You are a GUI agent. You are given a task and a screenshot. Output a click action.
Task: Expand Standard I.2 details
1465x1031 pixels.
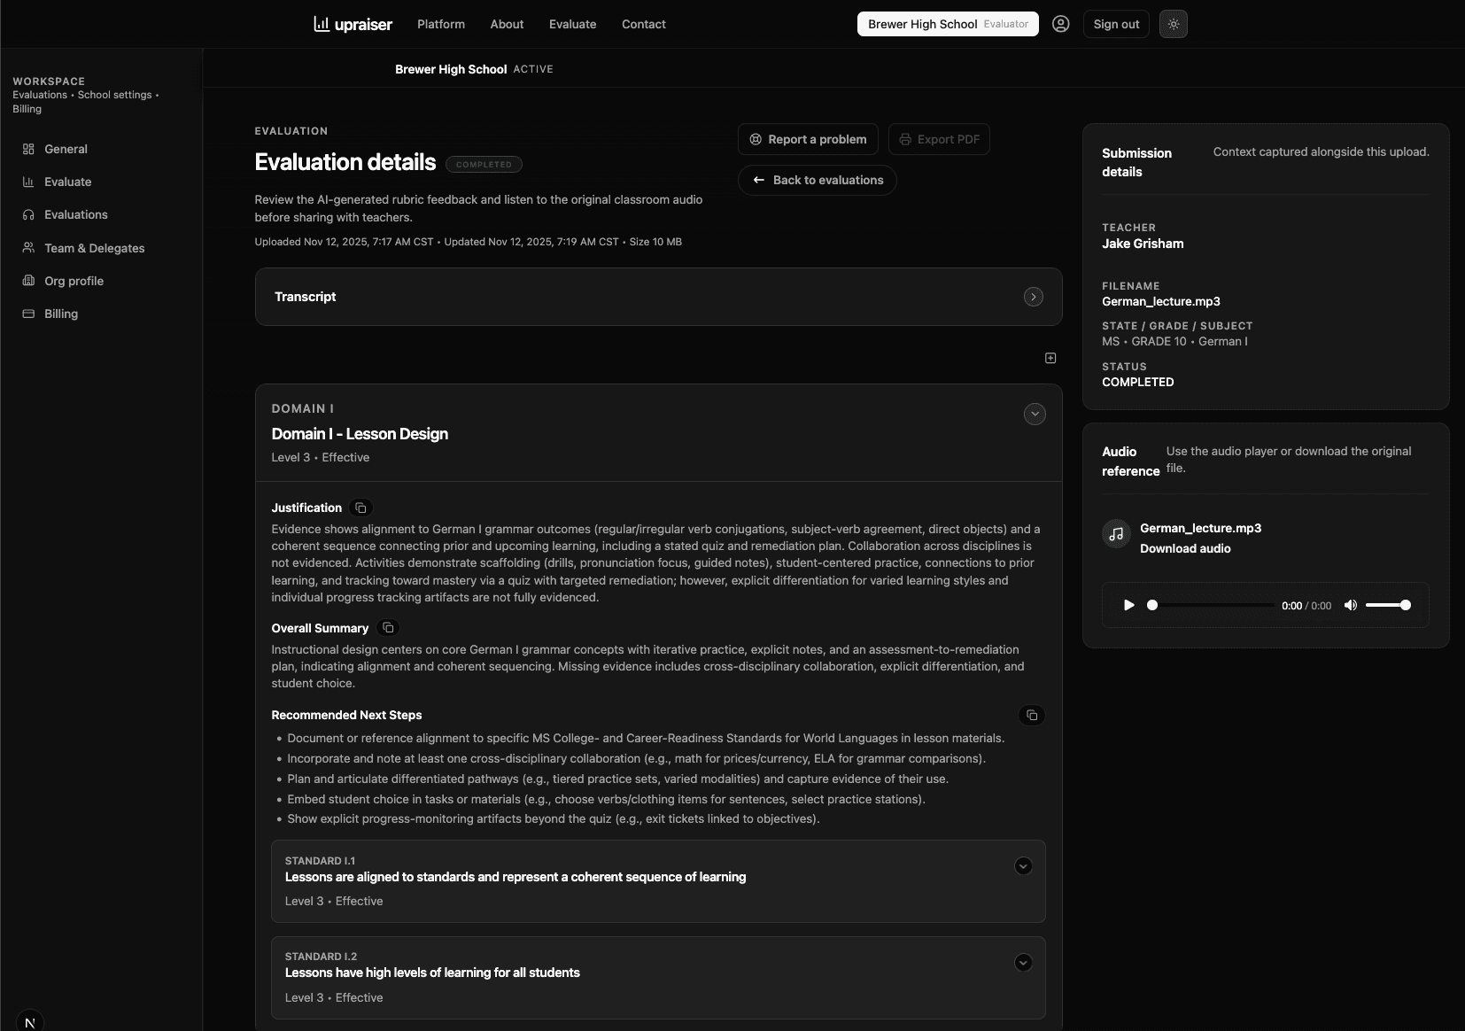coord(1023,963)
